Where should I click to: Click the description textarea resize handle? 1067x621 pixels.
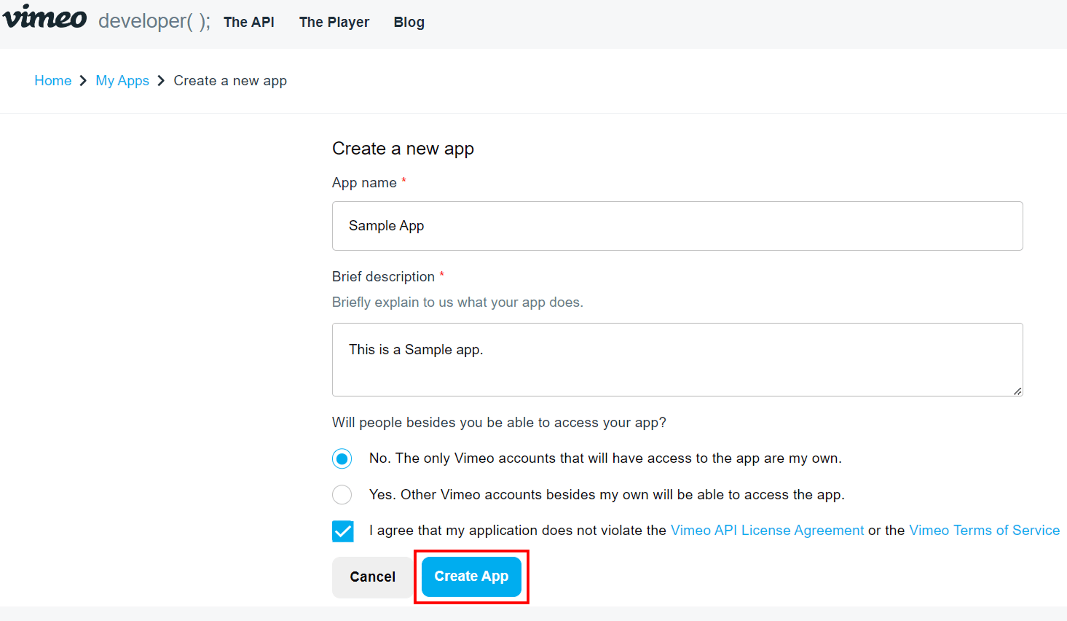tap(1018, 391)
